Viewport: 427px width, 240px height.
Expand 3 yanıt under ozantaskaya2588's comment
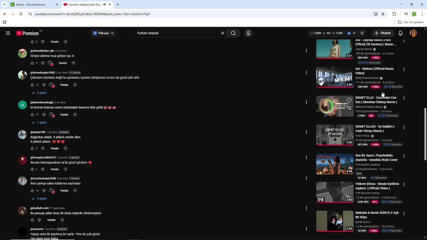[39, 199]
